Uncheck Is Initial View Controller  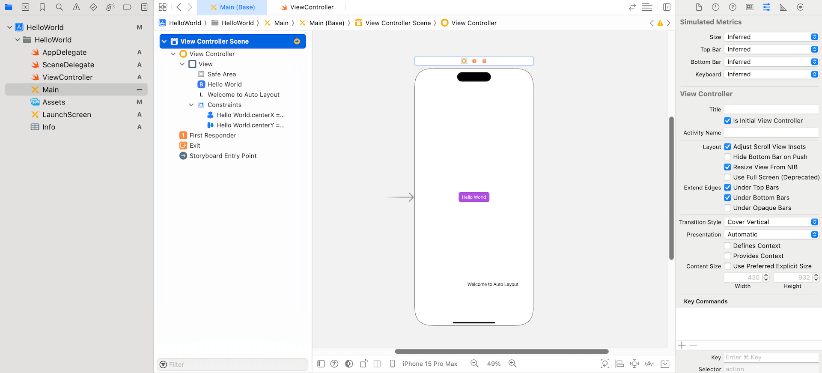coord(727,121)
